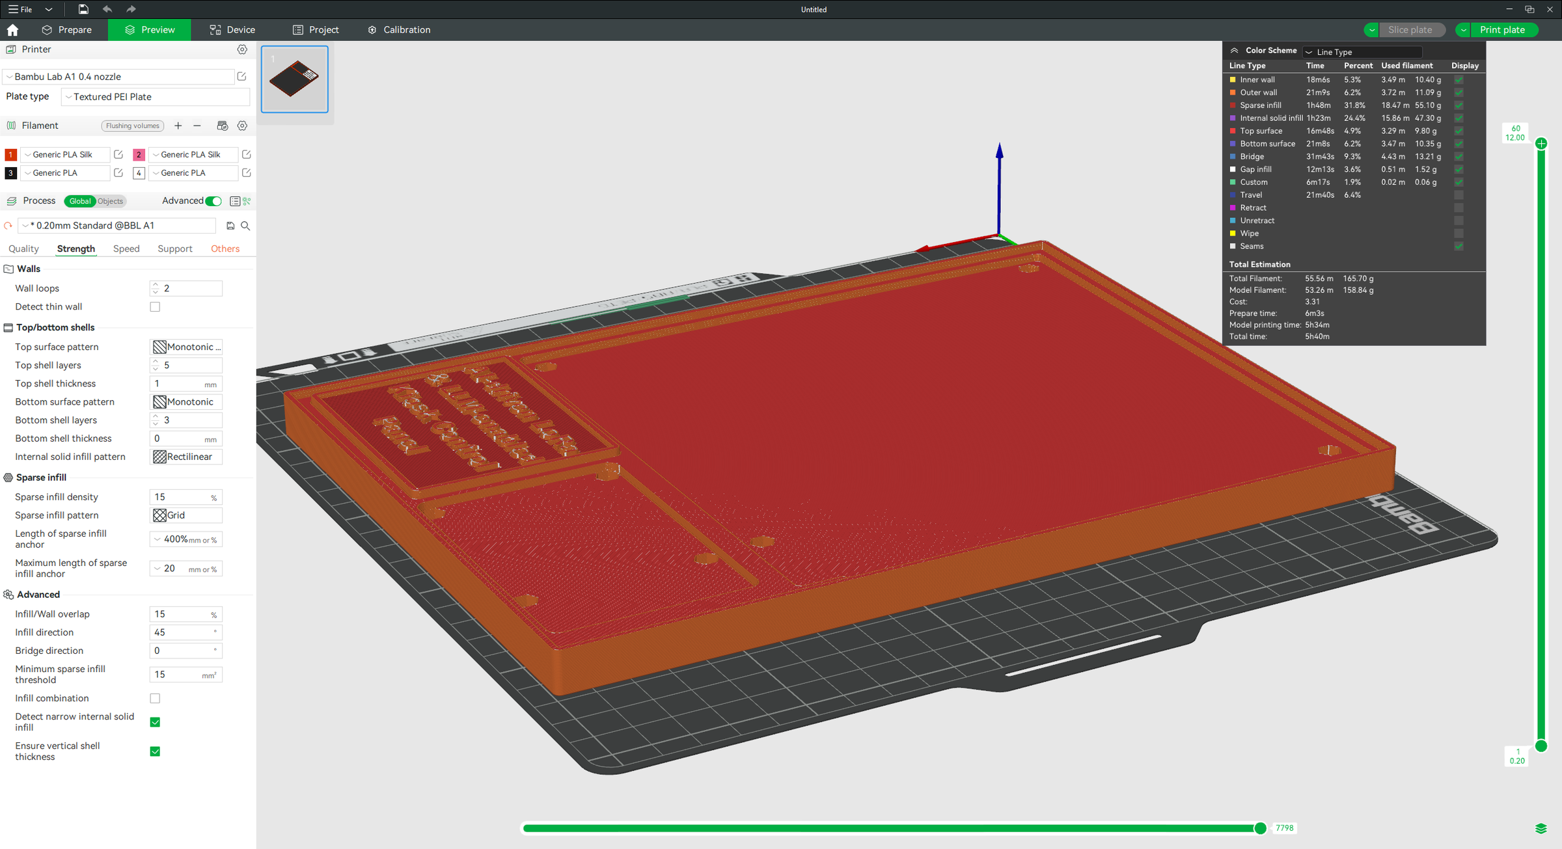Click the horizontal move slider handle
This screenshot has width=1562, height=849.
(1260, 828)
